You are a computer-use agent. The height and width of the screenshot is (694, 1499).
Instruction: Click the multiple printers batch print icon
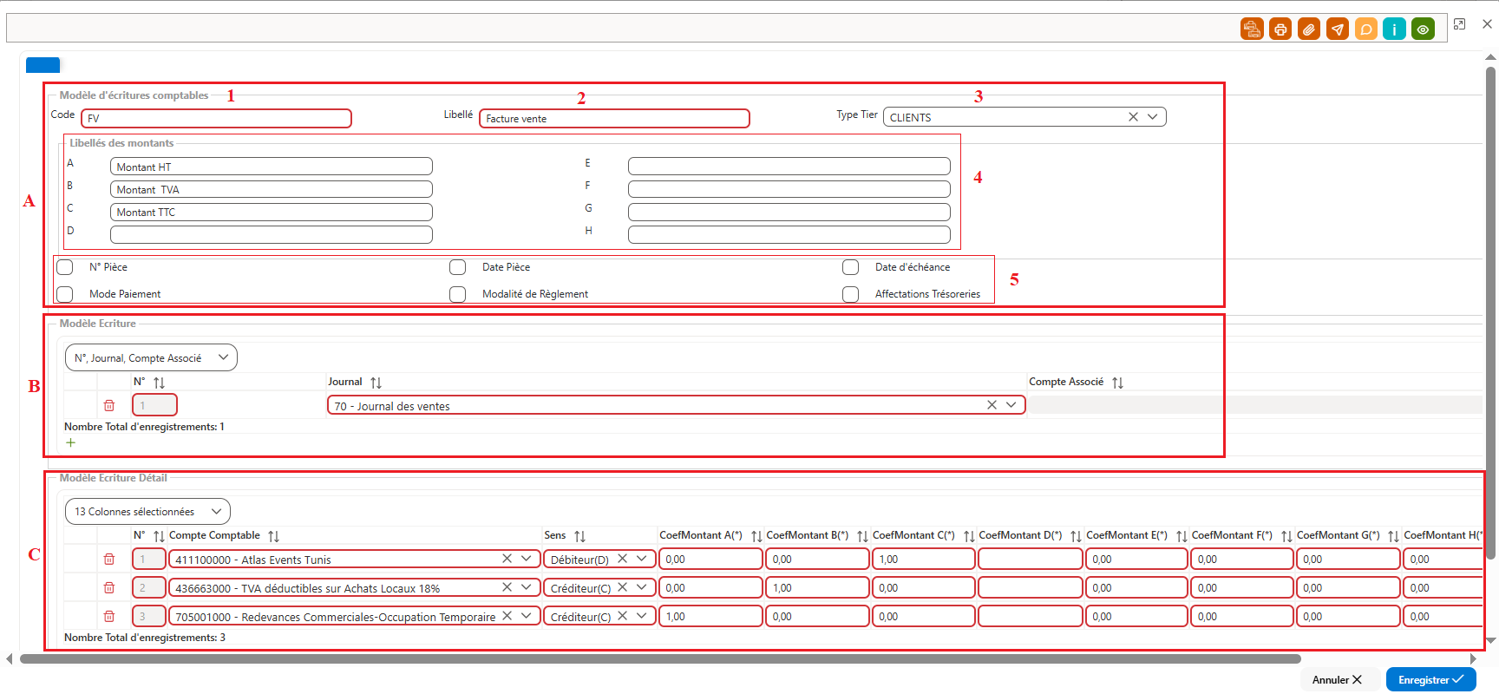[x=1252, y=29]
